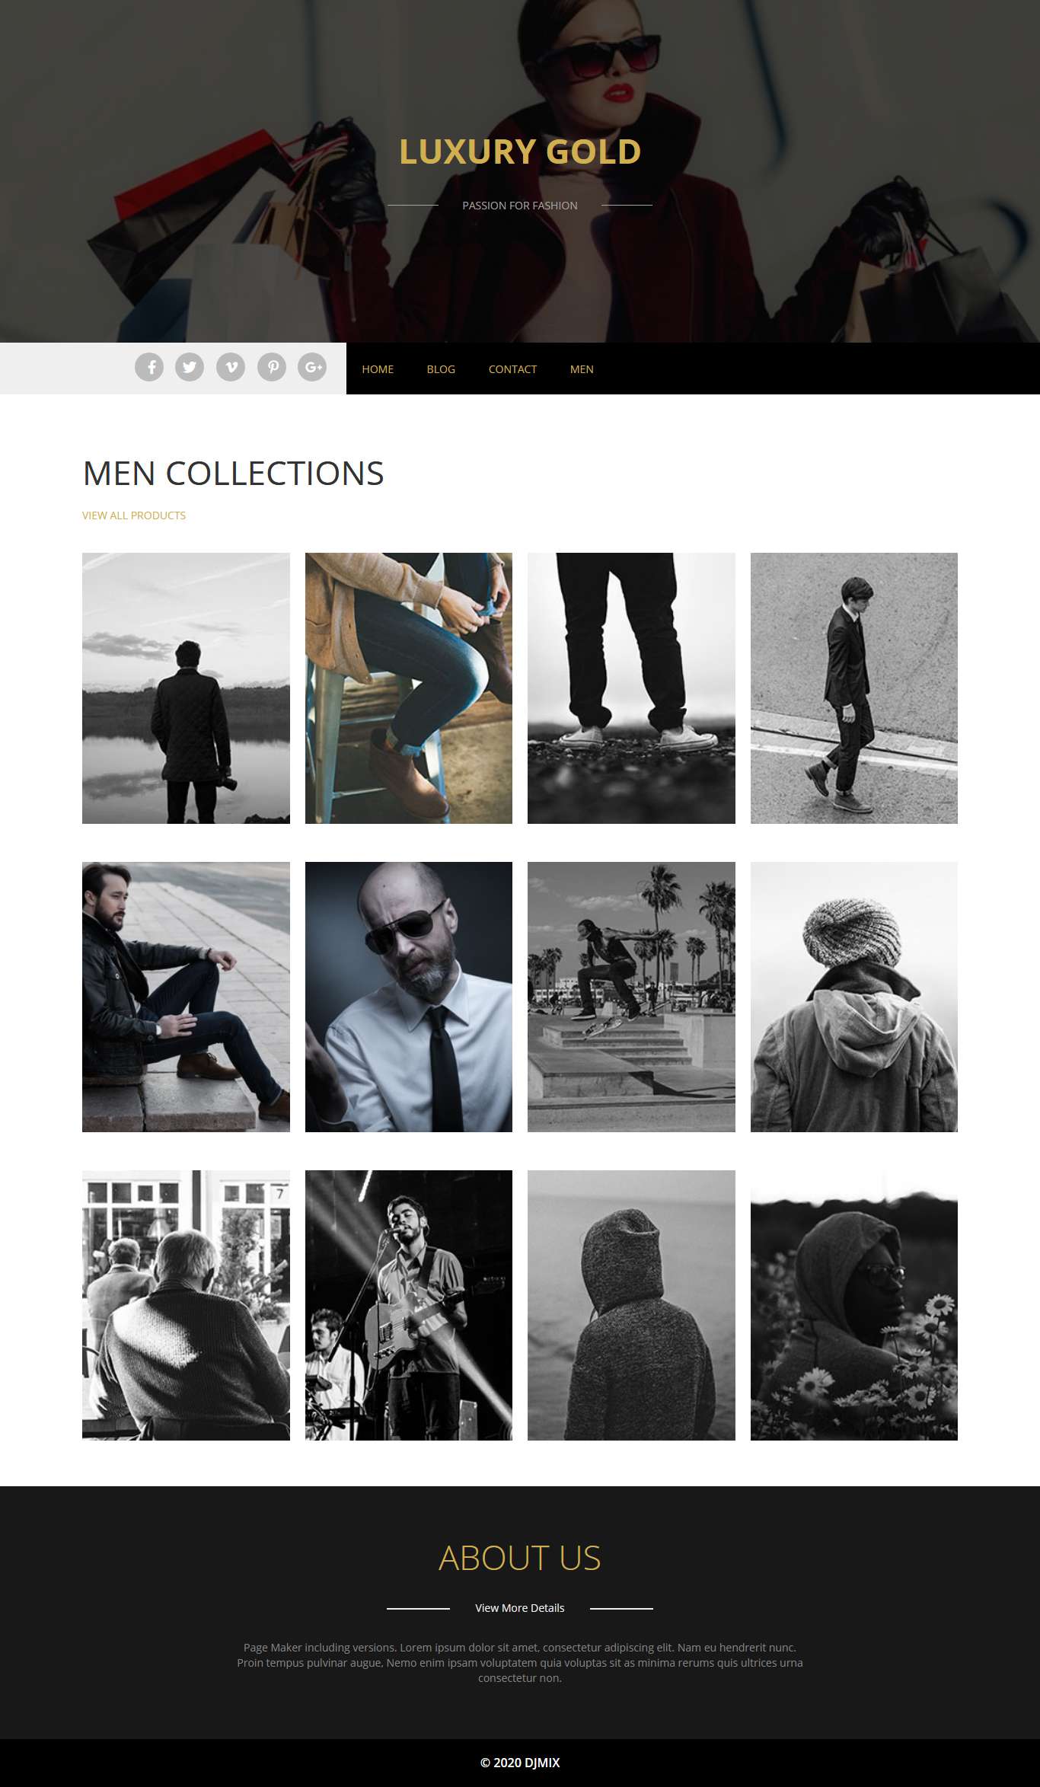
Task: Open the Vimeo social icon
Action: (231, 367)
